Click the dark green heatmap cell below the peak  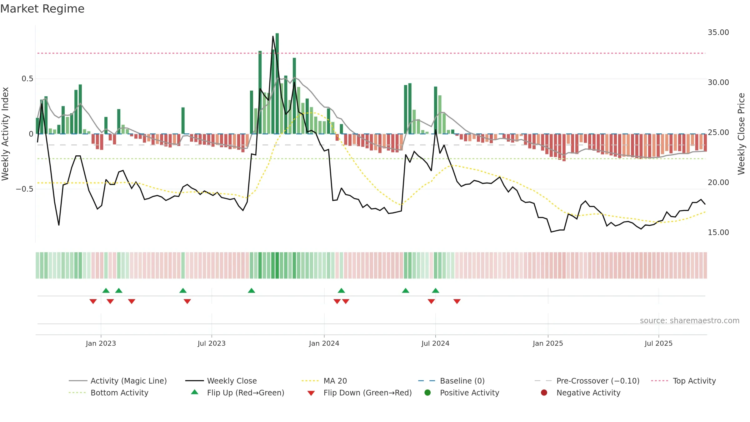277,265
